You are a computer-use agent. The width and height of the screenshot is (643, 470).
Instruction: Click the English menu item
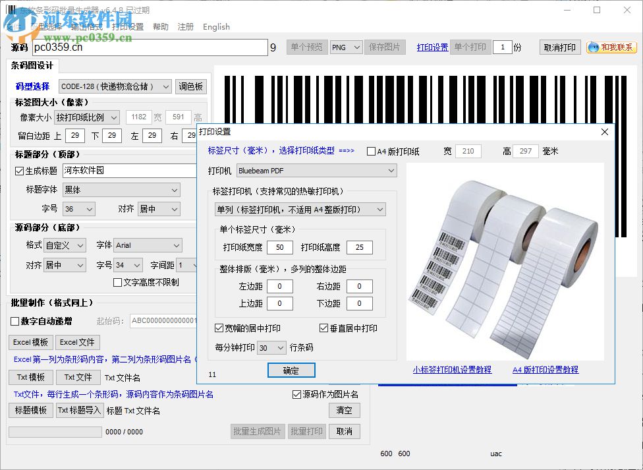(x=216, y=27)
